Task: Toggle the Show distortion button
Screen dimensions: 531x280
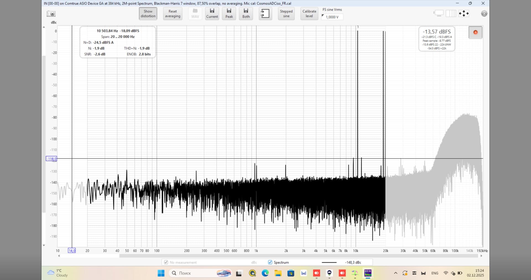Action: pos(148,14)
